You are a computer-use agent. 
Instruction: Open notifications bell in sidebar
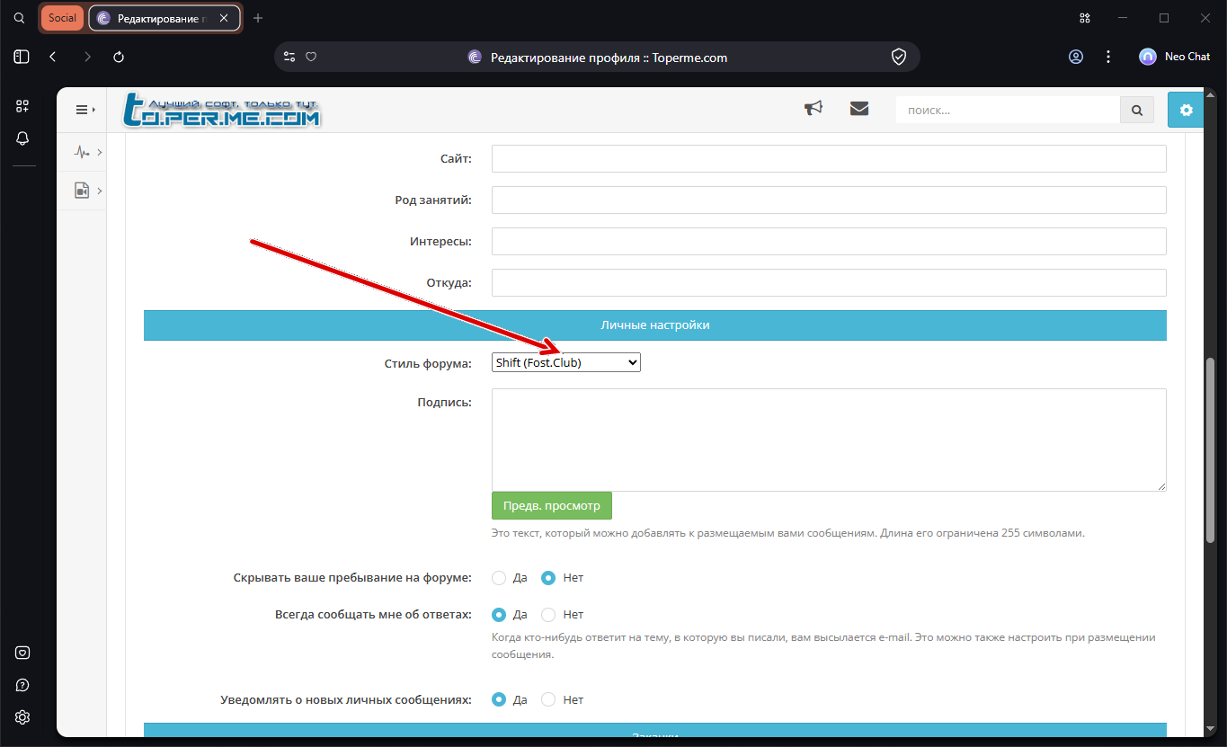click(x=22, y=138)
